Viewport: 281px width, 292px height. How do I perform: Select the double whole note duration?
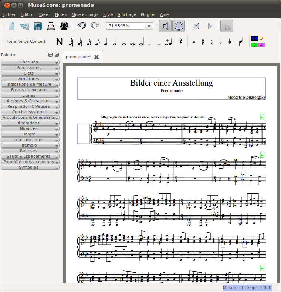pyautogui.click(x=133, y=44)
